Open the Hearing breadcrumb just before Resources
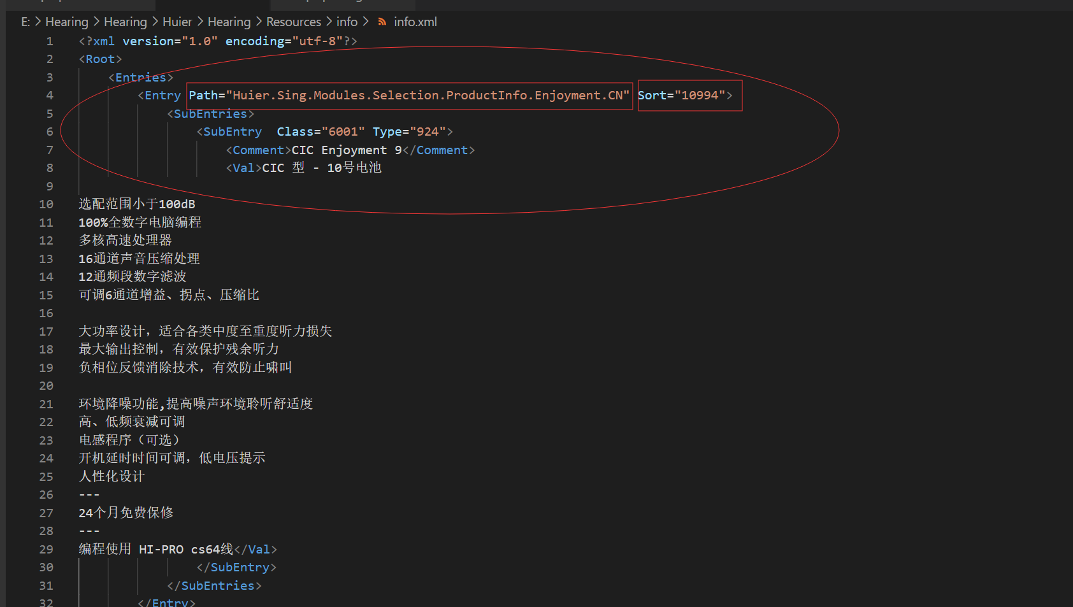This screenshot has height=607, width=1073. 229,22
